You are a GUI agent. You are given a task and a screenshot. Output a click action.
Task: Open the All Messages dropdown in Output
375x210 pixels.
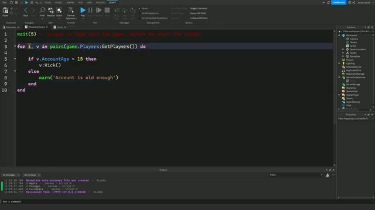tap(11, 175)
